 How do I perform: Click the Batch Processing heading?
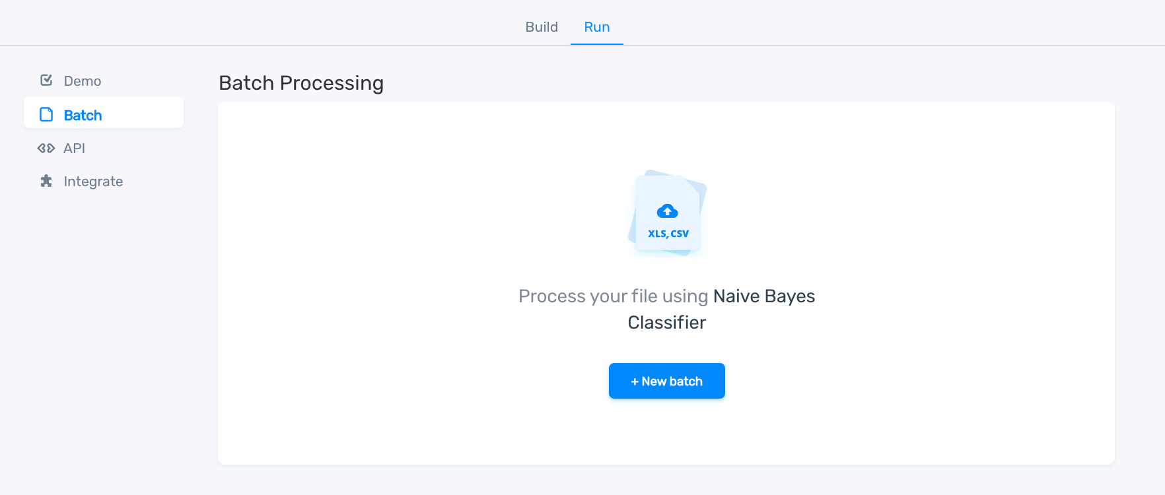tap(301, 83)
